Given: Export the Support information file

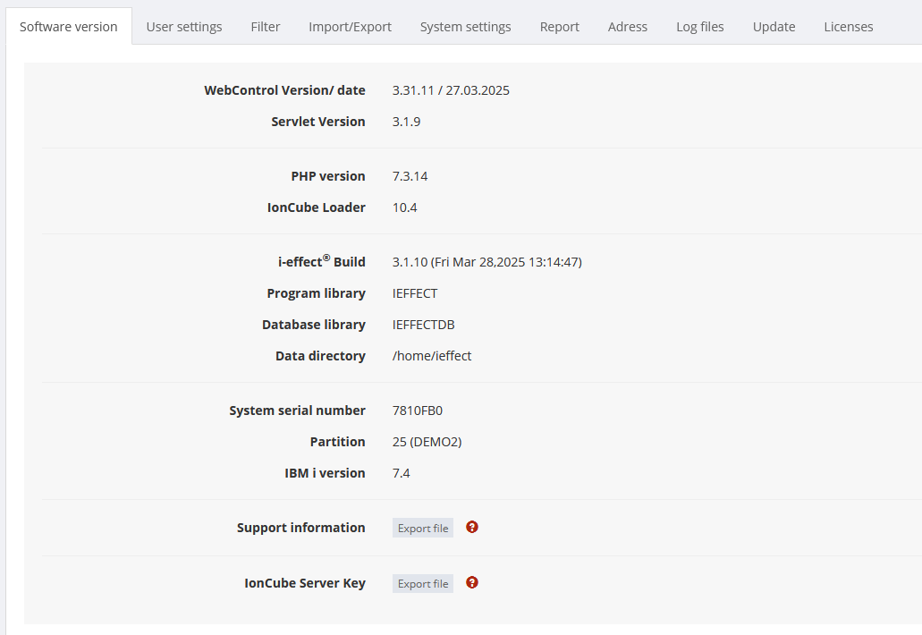Looking at the screenshot, I should coord(423,529).
